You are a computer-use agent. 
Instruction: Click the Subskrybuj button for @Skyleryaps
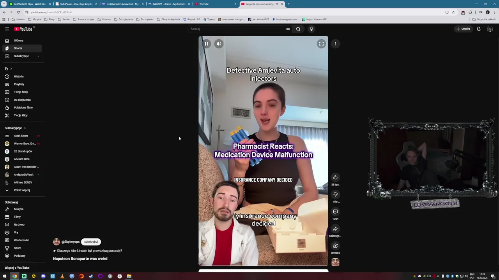point(91,242)
